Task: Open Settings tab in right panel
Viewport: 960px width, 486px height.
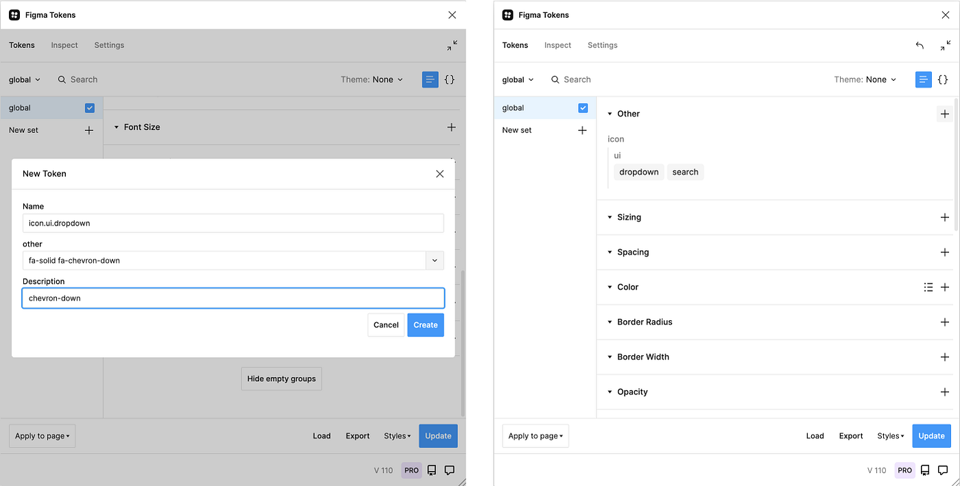Action: (603, 45)
